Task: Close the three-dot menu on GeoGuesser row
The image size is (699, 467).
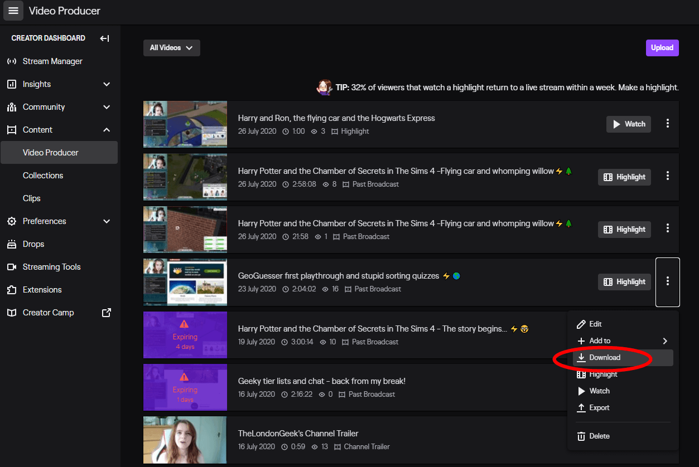Action: pos(668,282)
